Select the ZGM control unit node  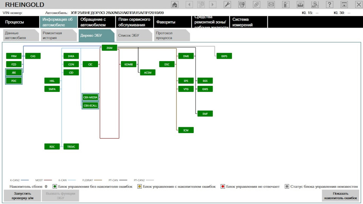[x=110, y=48]
